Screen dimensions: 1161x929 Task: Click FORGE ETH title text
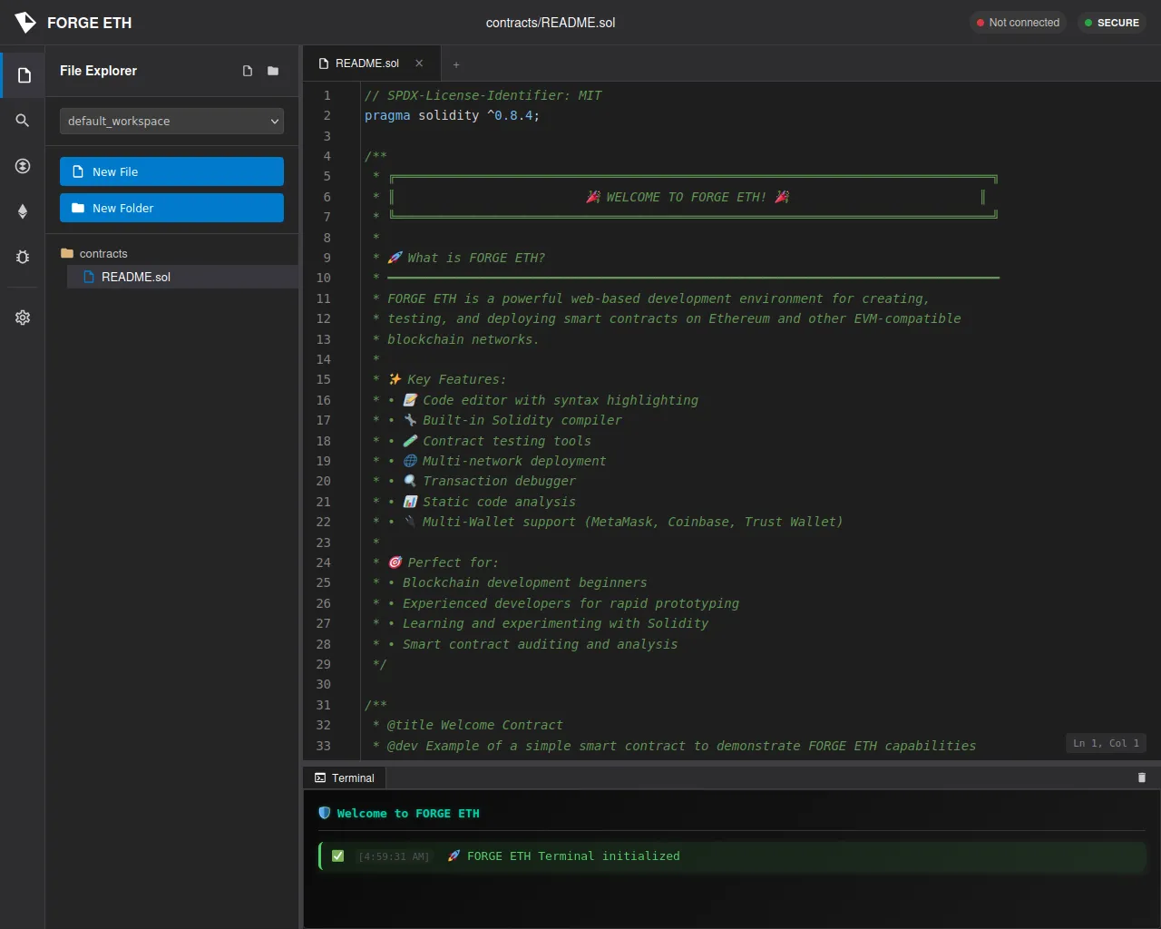pos(89,23)
